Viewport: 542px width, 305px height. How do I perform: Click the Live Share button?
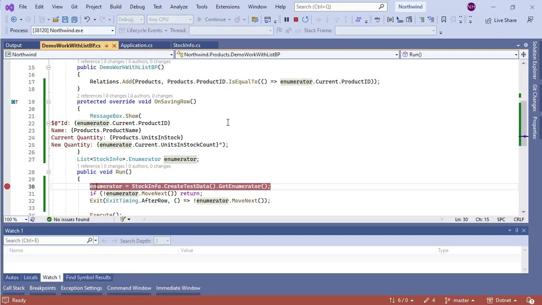[501, 20]
